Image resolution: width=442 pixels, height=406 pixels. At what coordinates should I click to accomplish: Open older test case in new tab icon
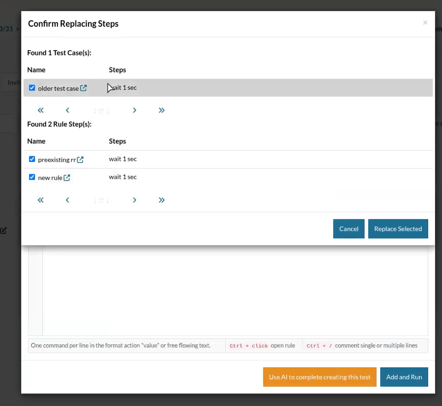click(83, 88)
